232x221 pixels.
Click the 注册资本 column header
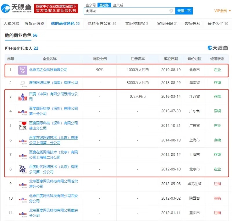[x=137, y=59]
